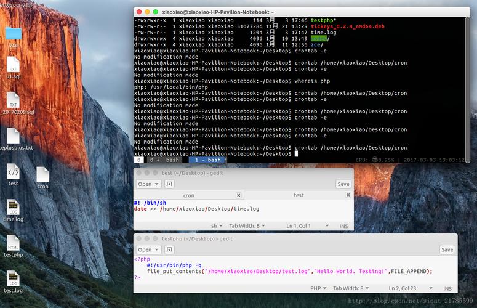Toggle INS mode in test gedit window

coord(344,226)
